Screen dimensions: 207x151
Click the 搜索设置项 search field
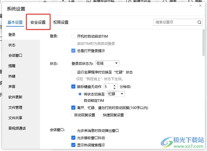(x=175, y=22)
